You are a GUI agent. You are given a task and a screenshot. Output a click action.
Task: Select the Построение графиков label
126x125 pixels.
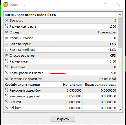click(x=26, y=79)
